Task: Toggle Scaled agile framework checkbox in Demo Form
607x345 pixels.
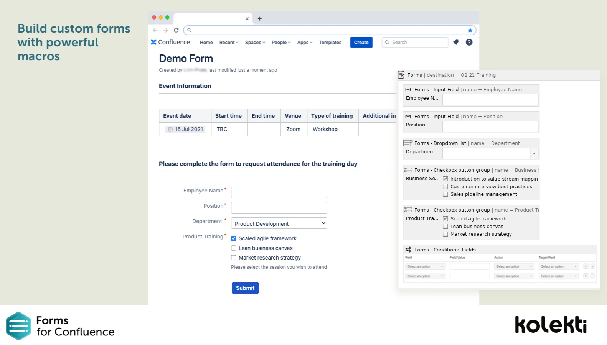Action: [x=234, y=238]
